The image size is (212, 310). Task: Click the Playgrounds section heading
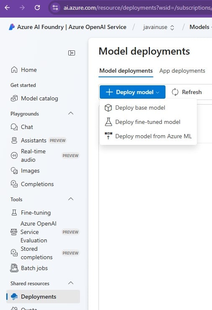click(25, 114)
